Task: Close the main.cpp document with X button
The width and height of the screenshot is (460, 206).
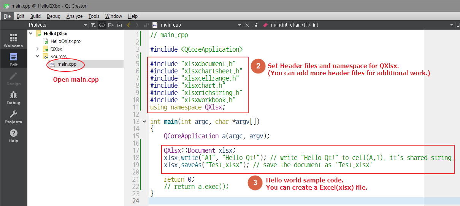Action: pyautogui.click(x=247, y=25)
